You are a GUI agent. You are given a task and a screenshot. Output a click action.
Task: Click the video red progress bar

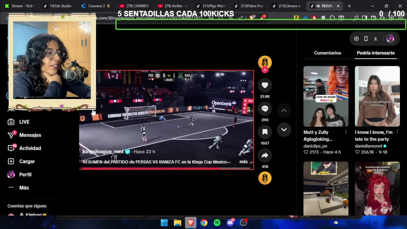coord(166,169)
